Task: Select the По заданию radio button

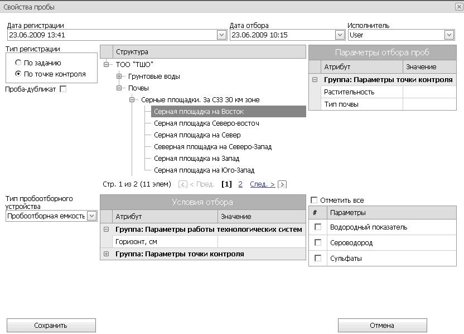Action: pyautogui.click(x=18, y=63)
